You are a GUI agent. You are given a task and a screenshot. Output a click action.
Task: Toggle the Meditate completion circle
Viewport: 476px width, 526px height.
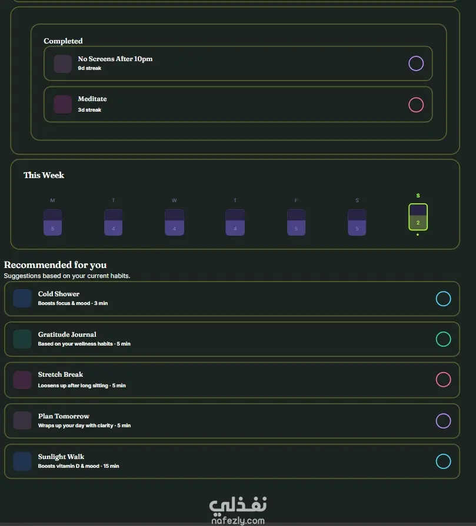click(416, 105)
